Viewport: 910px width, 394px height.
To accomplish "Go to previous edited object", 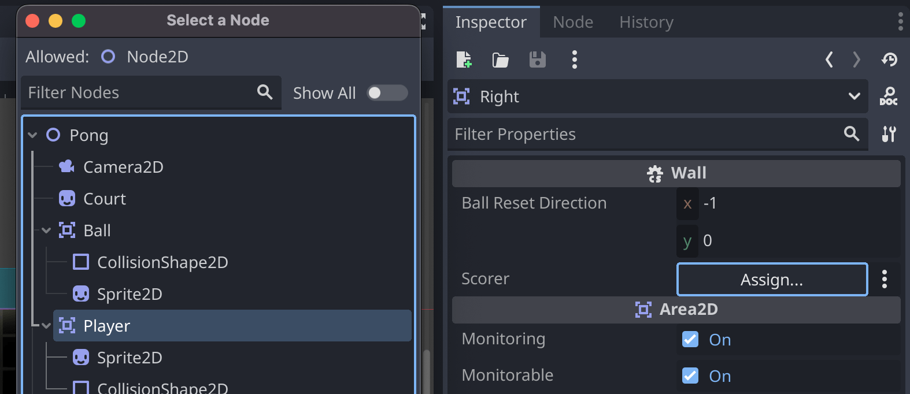I will click(x=829, y=60).
